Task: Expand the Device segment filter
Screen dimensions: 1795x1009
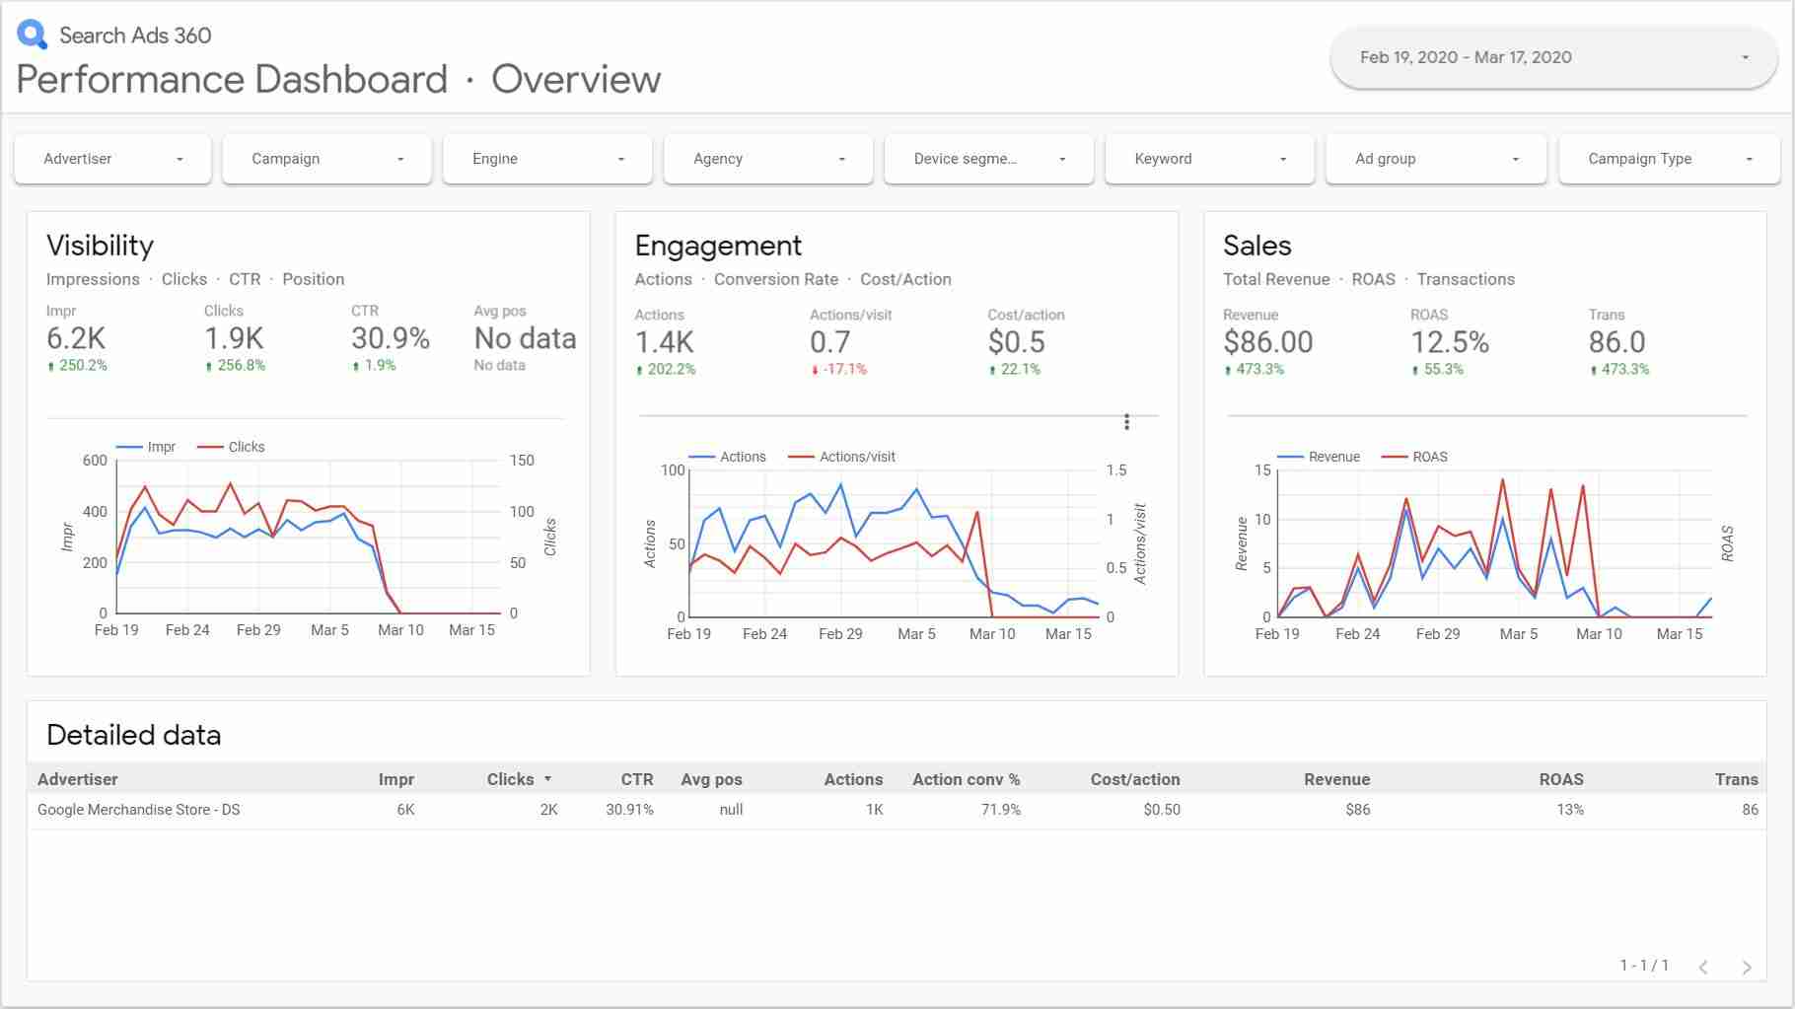Action: pos(989,159)
